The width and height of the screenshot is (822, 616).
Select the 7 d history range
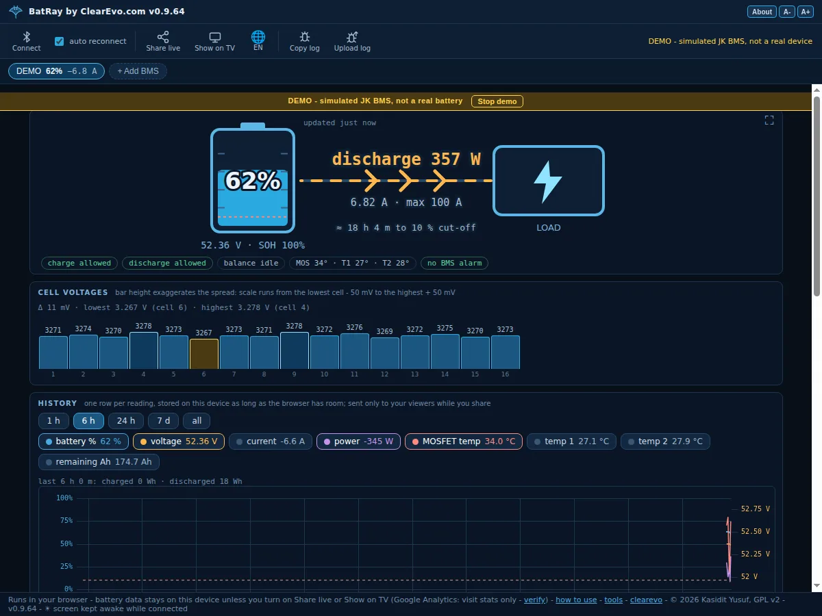pyautogui.click(x=164, y=421)
